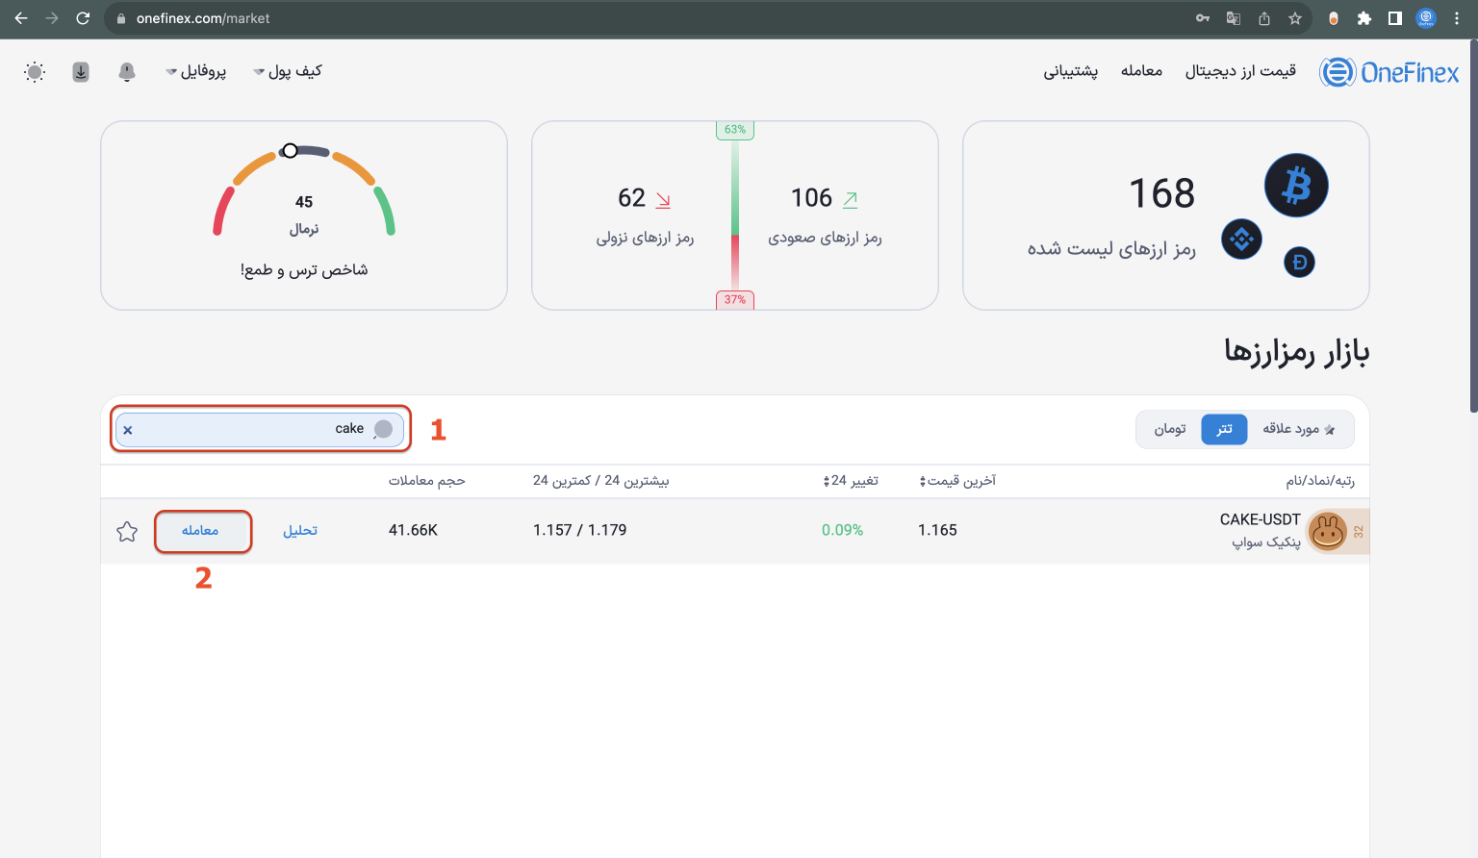Toggle the light/dark theme sun icon
The height and width of the screenshot is (858, 1478).
click(x=35, y=72)
